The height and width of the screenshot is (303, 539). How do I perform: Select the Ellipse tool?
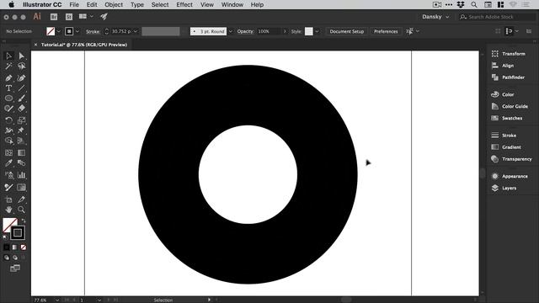[x=9, y=98]
